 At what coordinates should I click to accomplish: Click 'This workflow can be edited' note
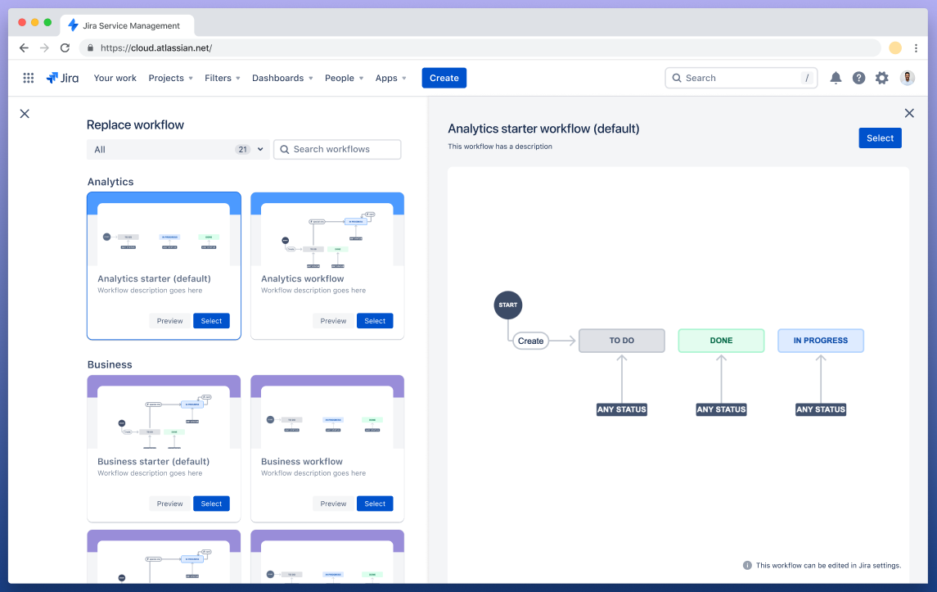[x=828, y=565]
